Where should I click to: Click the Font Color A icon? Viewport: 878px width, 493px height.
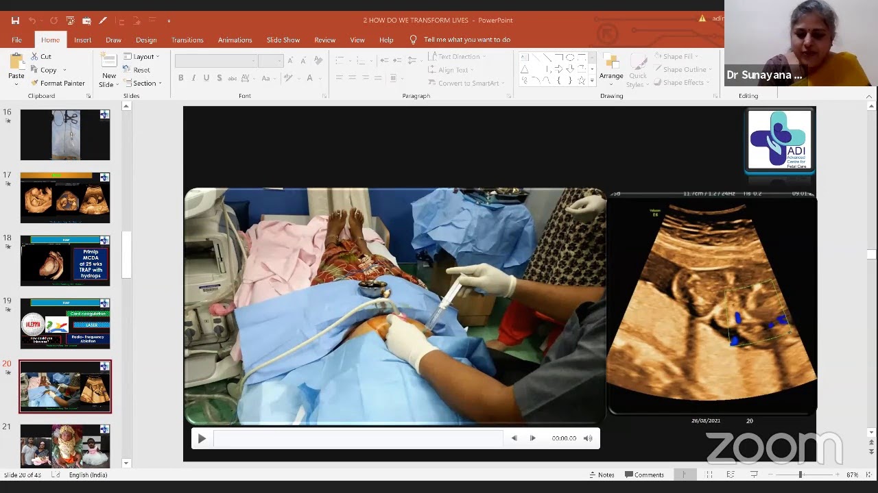[309, 78]
